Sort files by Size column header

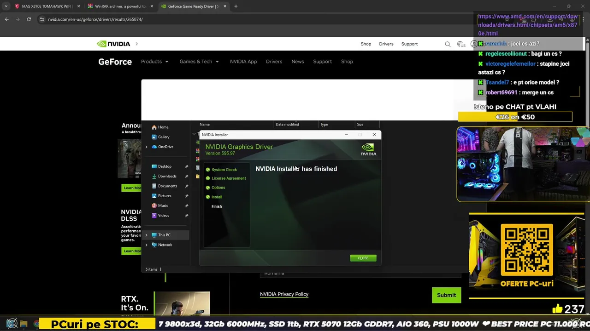click(360, 125)
